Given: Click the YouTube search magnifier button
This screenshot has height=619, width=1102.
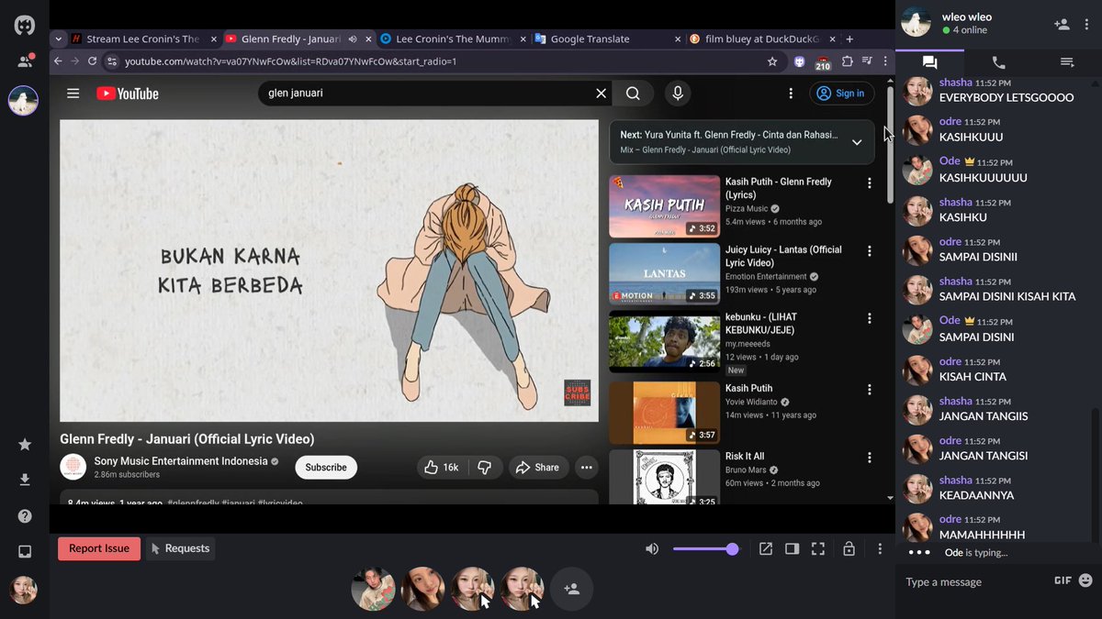Looking at the screenshot, I should tap(633, 94).
